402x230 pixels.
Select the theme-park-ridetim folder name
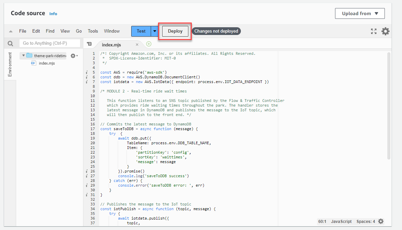(50, 55)
